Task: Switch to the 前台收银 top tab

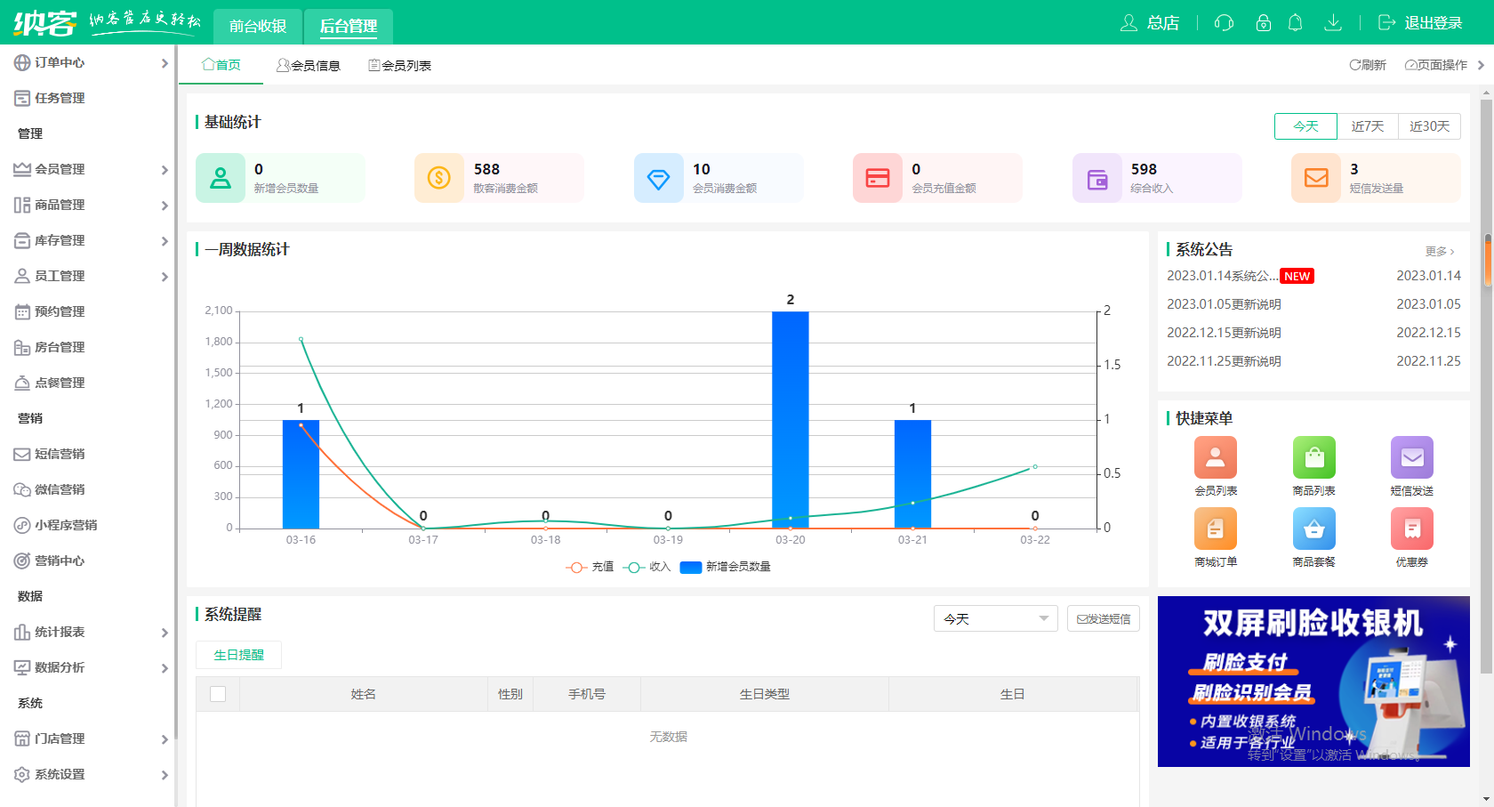Action: click(258, 26)
